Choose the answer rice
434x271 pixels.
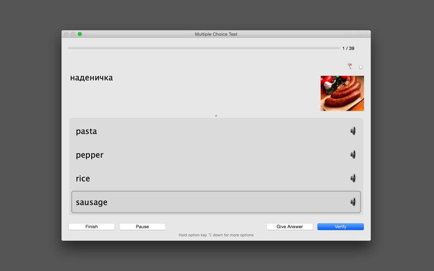click(x=216, y=178)
